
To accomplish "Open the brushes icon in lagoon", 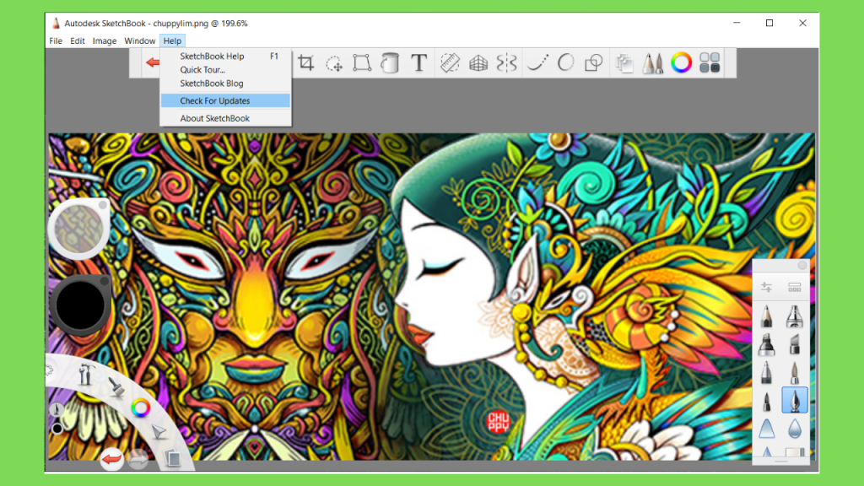I will (x=116, y=387).
